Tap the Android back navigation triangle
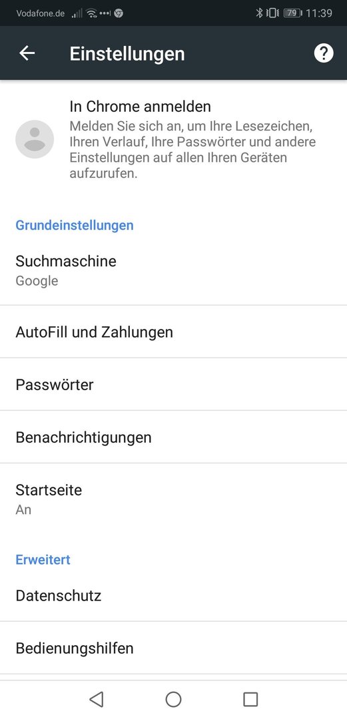This screenshot has height=719, width=347. point(96,699)
